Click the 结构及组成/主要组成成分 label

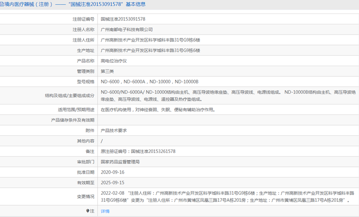coord(70,96)
